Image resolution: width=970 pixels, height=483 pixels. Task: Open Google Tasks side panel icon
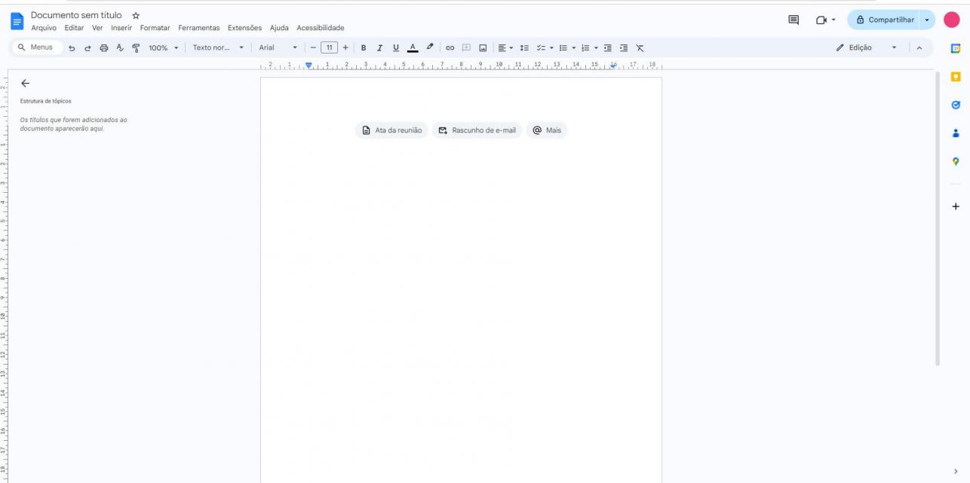click(x=956, y=105)
